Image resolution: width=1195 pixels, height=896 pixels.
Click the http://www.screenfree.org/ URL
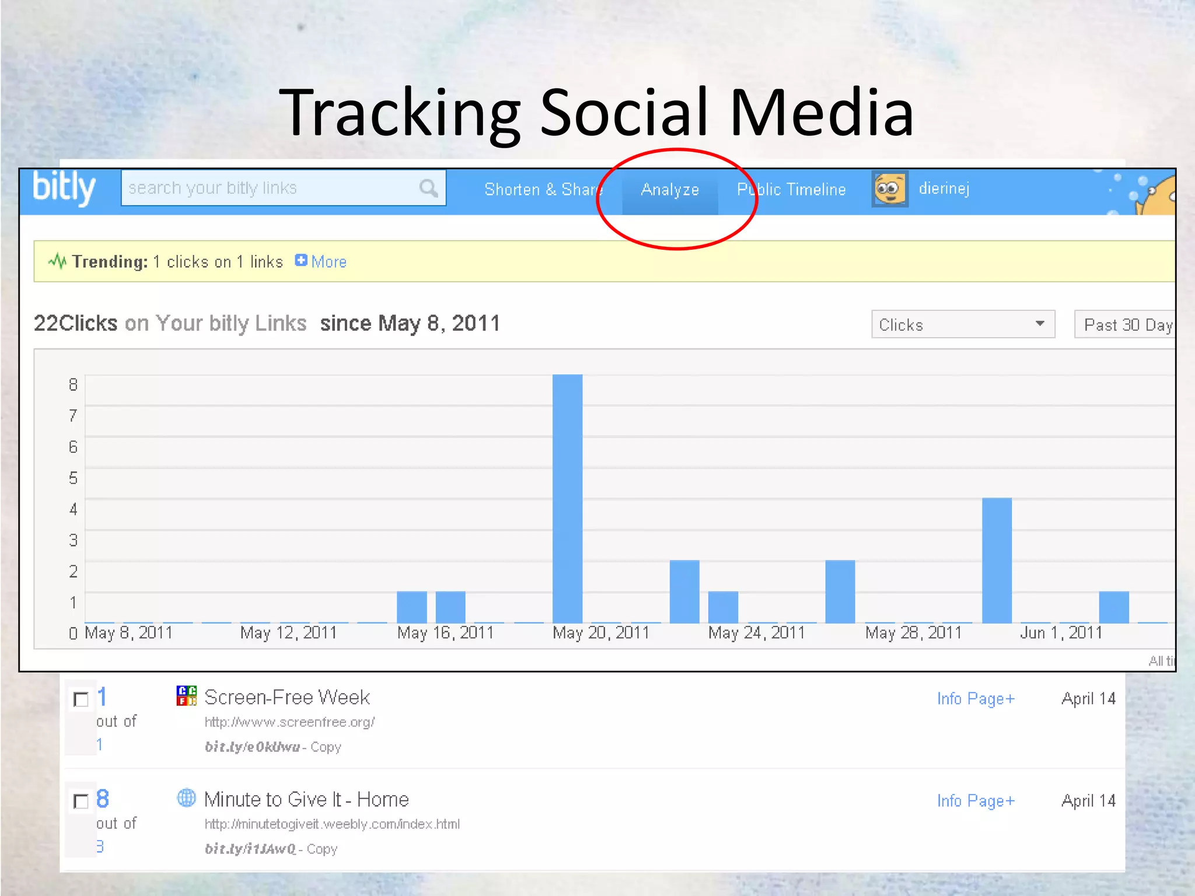point(289,722)
